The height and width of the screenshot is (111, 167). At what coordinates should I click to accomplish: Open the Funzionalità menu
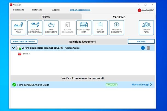pos(19,10)
